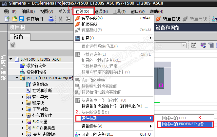Expand the 程序块 program blocks folder

23,103
